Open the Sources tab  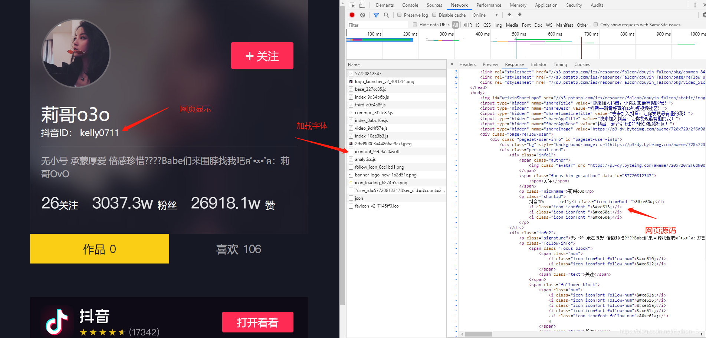click(x=434, y=5)
